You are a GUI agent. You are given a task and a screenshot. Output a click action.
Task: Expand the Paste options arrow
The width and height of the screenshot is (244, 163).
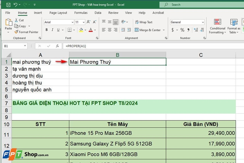point(8,32)
